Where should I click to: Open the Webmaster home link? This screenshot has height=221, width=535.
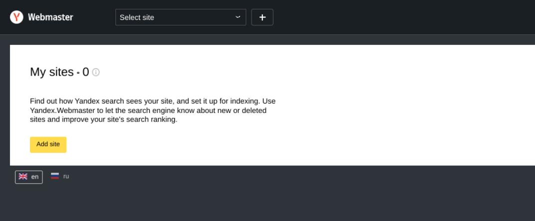tap(50, 17)
